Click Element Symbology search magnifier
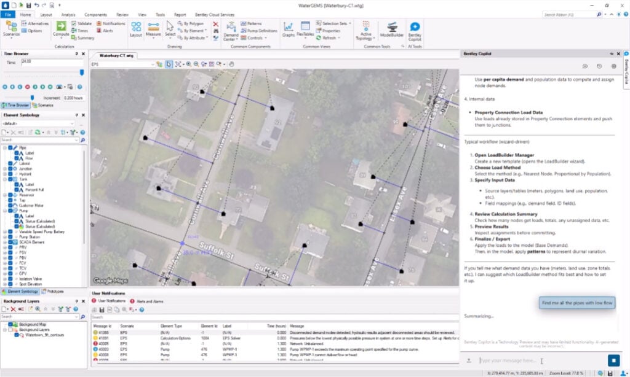Image resolution: width=630 pixels, height=377 pixels. tap(83, 140)
